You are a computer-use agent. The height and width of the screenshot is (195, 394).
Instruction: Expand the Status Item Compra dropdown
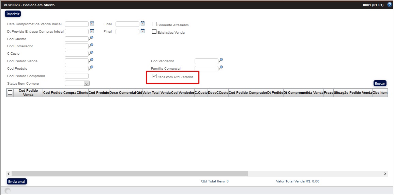point(87,83)
